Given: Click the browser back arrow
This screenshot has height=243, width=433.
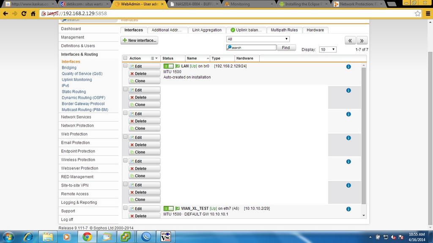Looking at the screenshot, I should [5, 13].
